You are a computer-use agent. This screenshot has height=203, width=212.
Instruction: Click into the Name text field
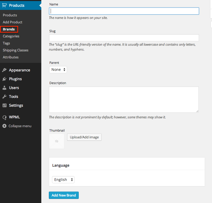[x=124, y=11]
